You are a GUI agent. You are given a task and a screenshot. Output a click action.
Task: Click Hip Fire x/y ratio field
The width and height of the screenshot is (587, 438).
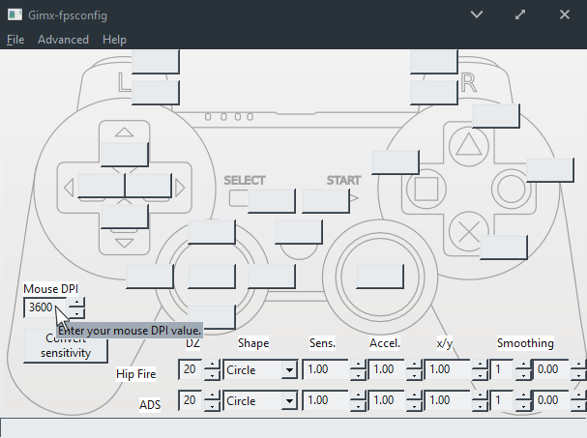[x=448, y=369]
